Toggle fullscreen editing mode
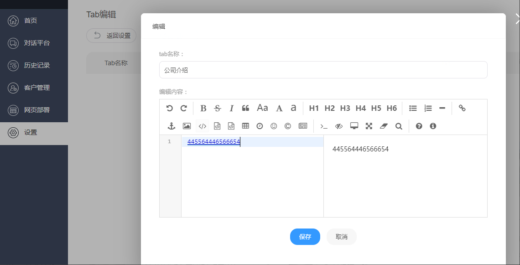 [x=369, y=126]
